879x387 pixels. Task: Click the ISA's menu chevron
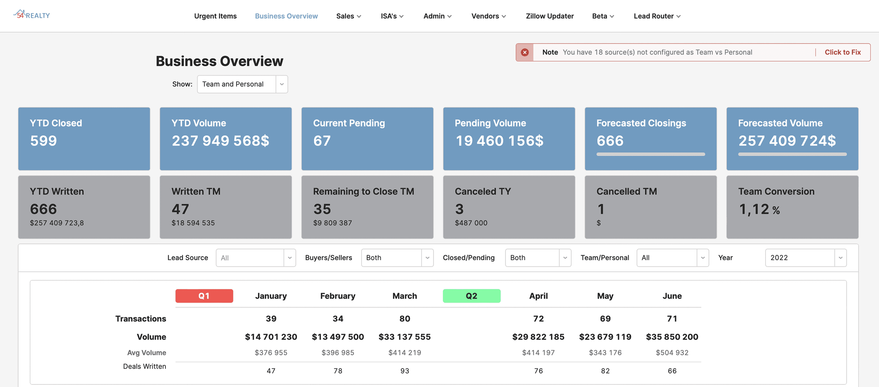click(401, 16)
